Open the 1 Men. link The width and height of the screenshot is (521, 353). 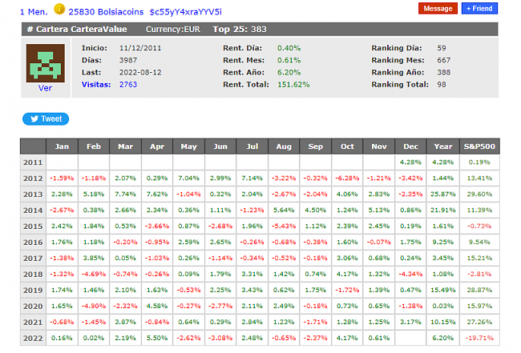pos(34,12)
